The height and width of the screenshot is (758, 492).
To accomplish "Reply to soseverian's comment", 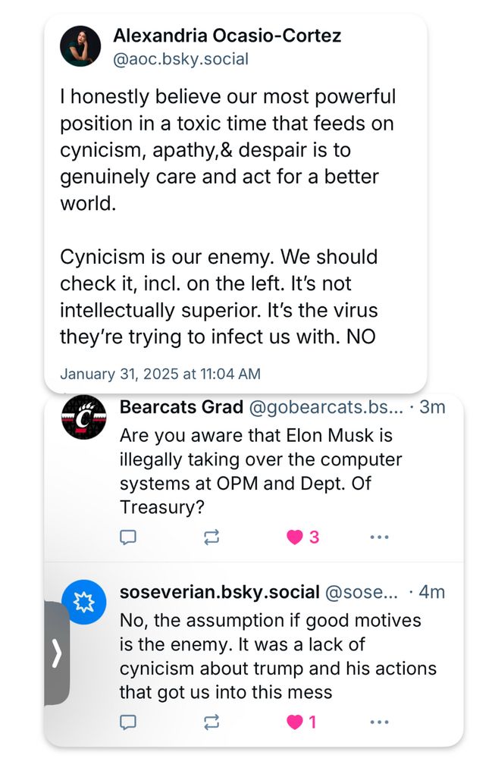I will pyautogui.click(x=128, y=722).
